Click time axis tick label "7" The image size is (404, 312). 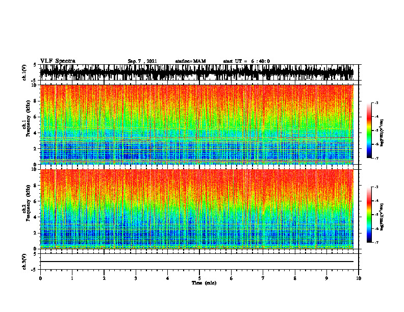tap(263, 278)
